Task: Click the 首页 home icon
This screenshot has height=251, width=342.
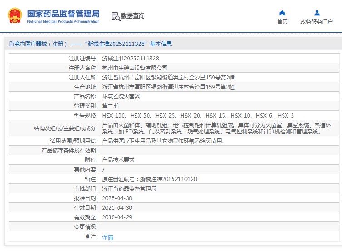Action: [x=282, y=13]
